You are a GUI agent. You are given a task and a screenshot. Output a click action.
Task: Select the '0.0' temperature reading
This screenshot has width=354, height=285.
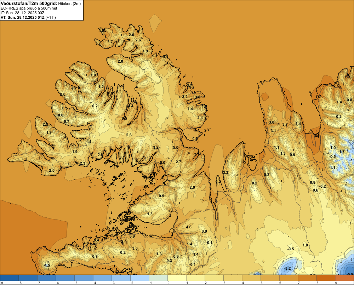pos(61,115)
